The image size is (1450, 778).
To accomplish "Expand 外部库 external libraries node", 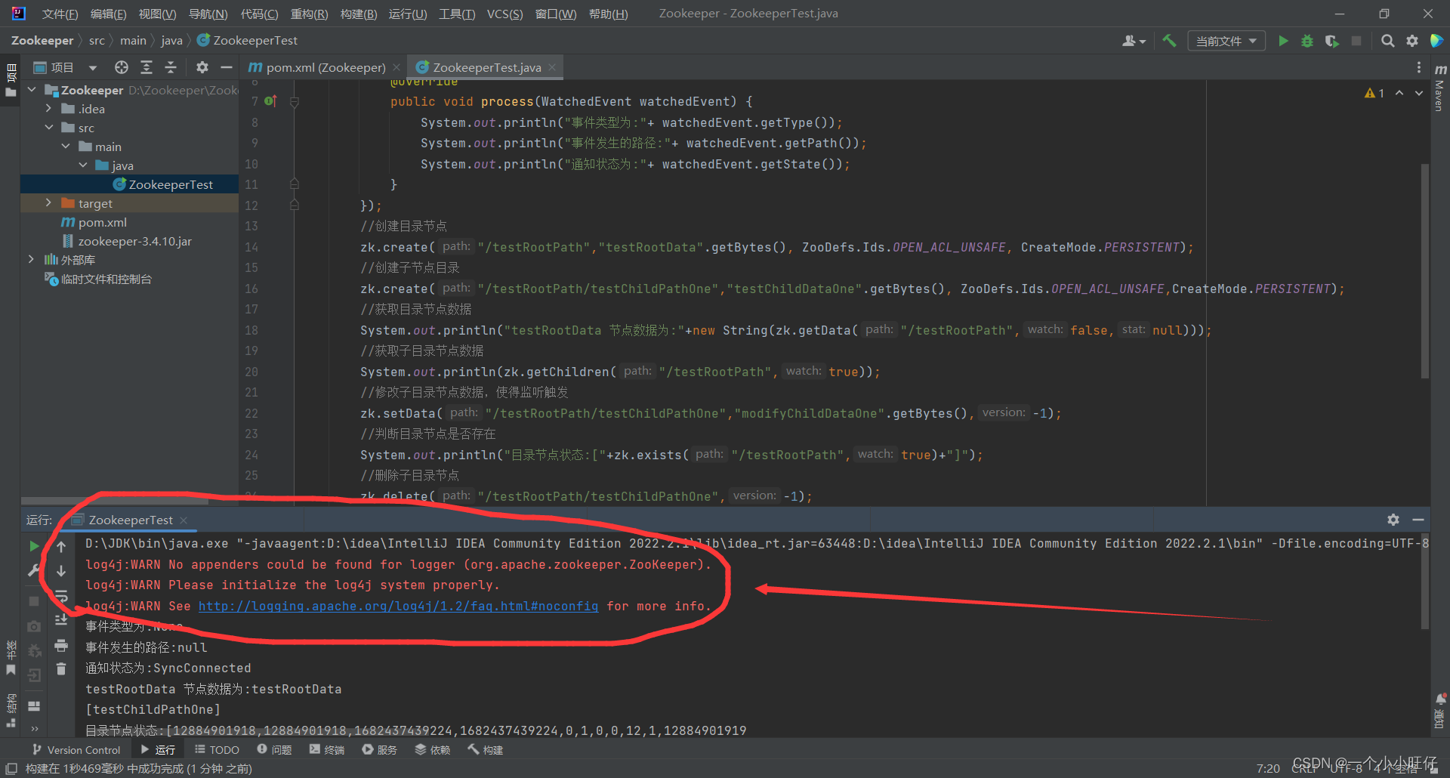I will pos(32,260).
